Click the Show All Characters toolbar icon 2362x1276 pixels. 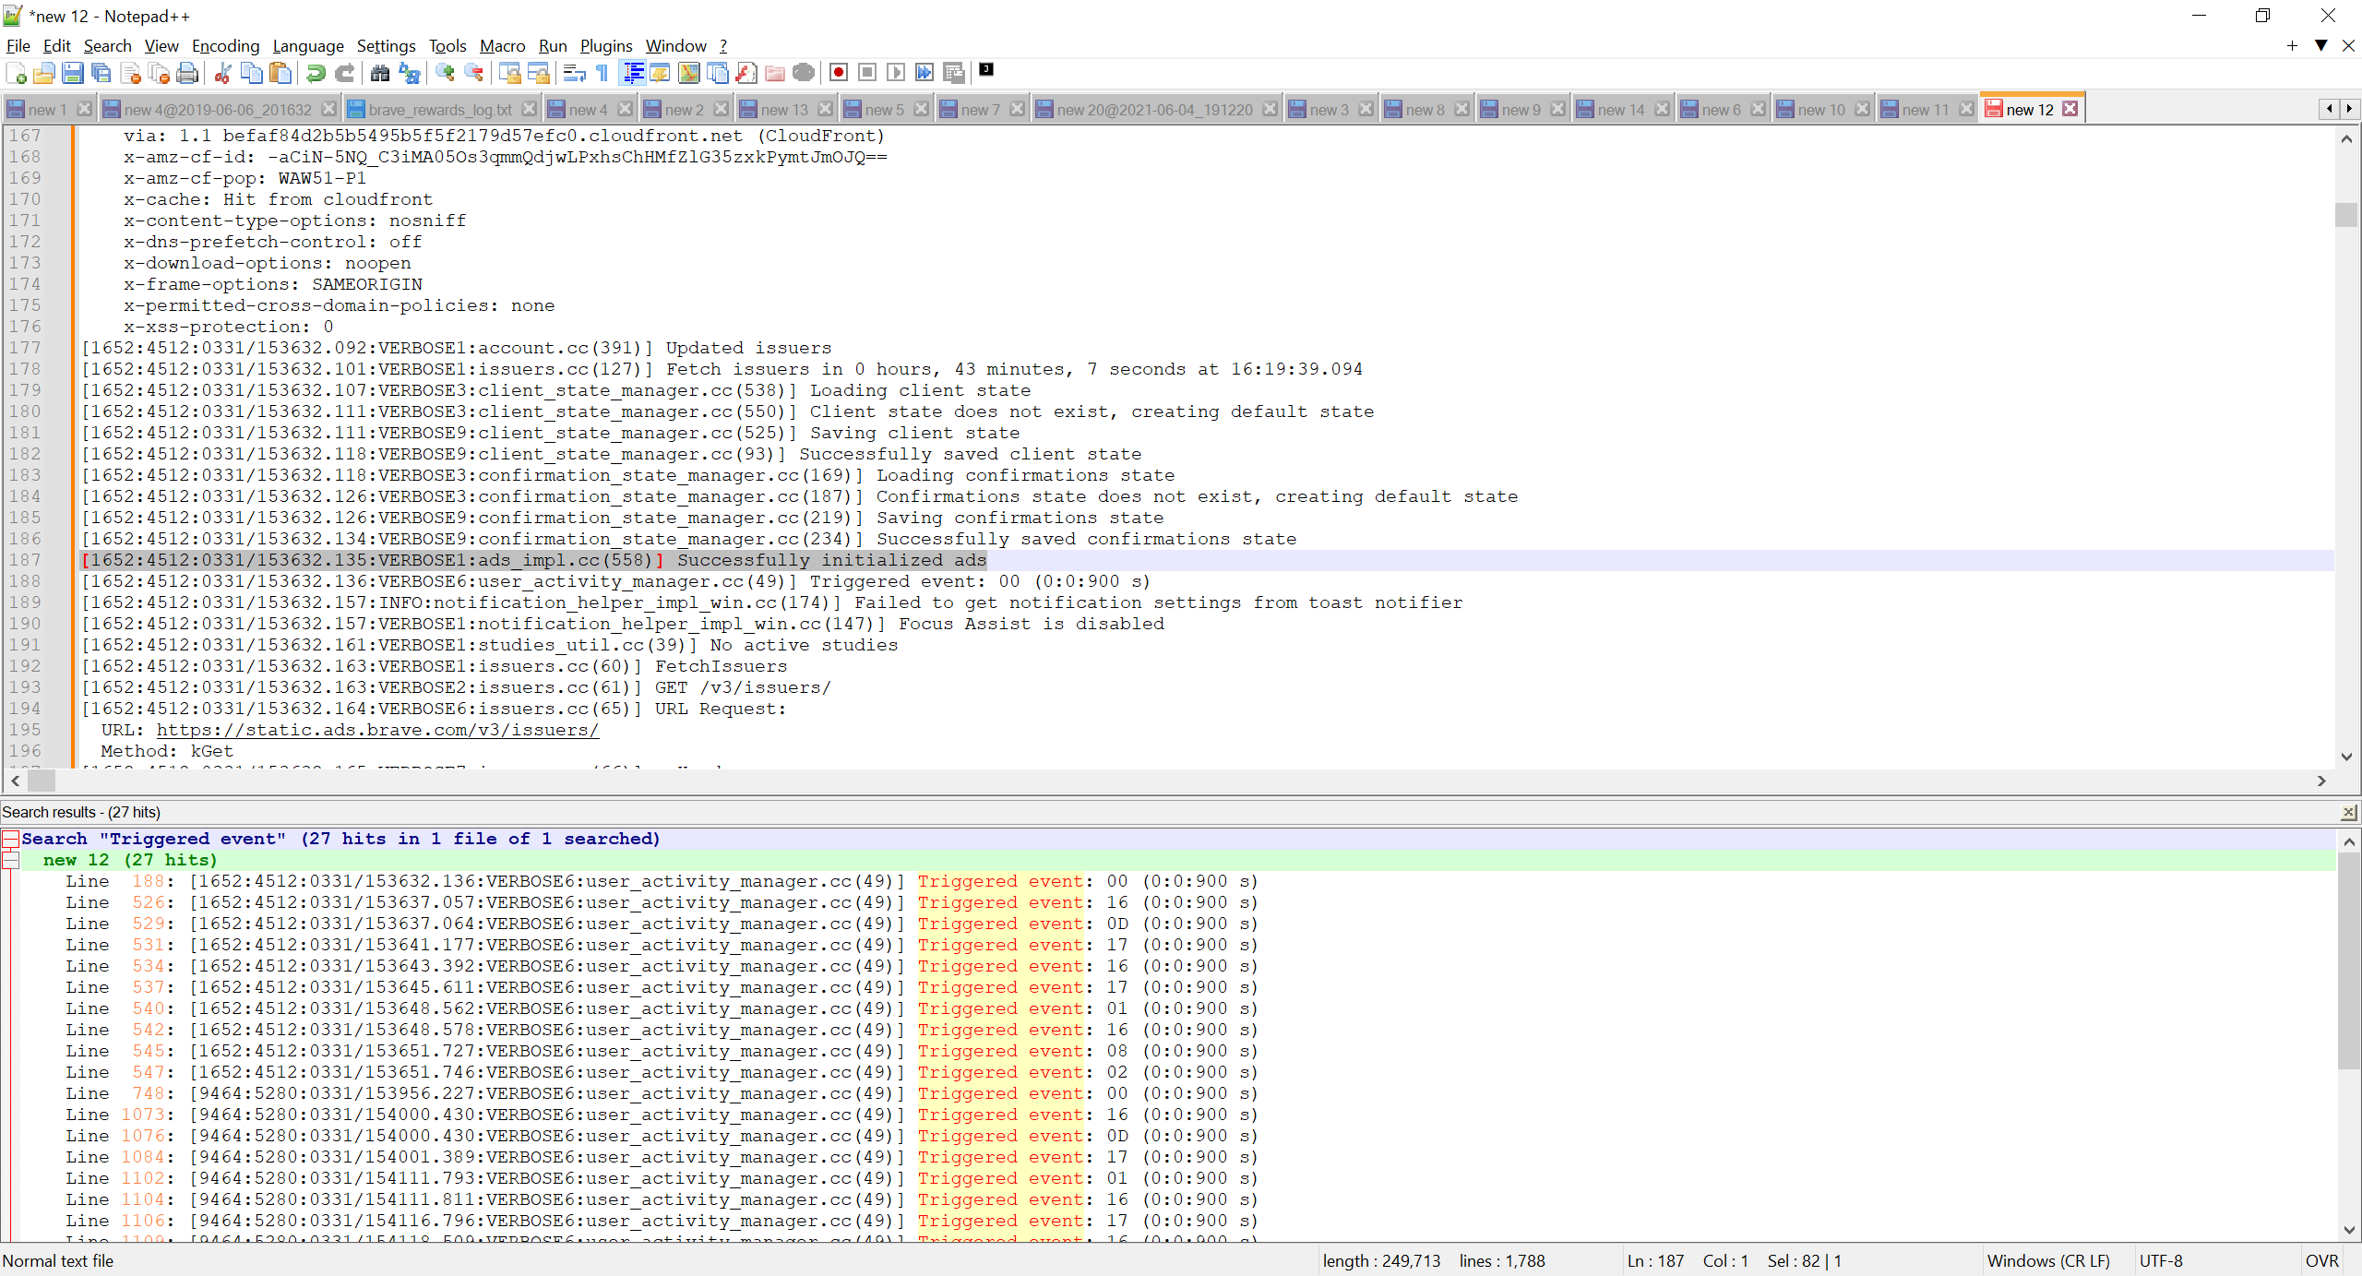click(x=601, y=73)
